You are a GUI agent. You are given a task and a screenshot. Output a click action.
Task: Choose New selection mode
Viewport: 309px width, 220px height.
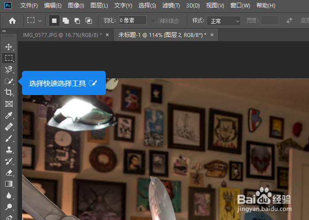point(54,20)
